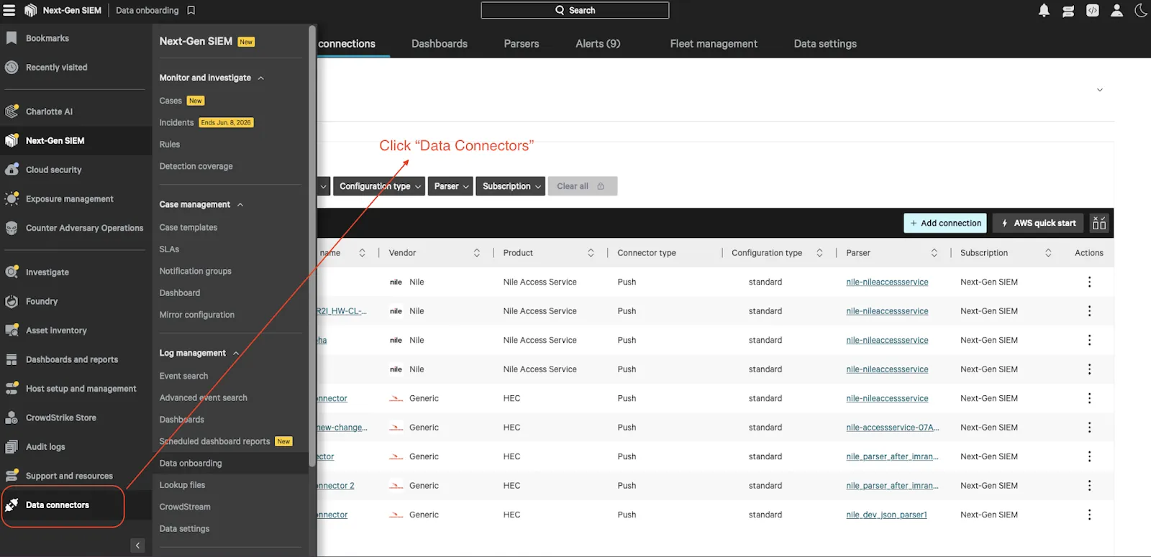
Task: Open the nile_dev_json_parser1 parser link
Action: coord(886,515)
